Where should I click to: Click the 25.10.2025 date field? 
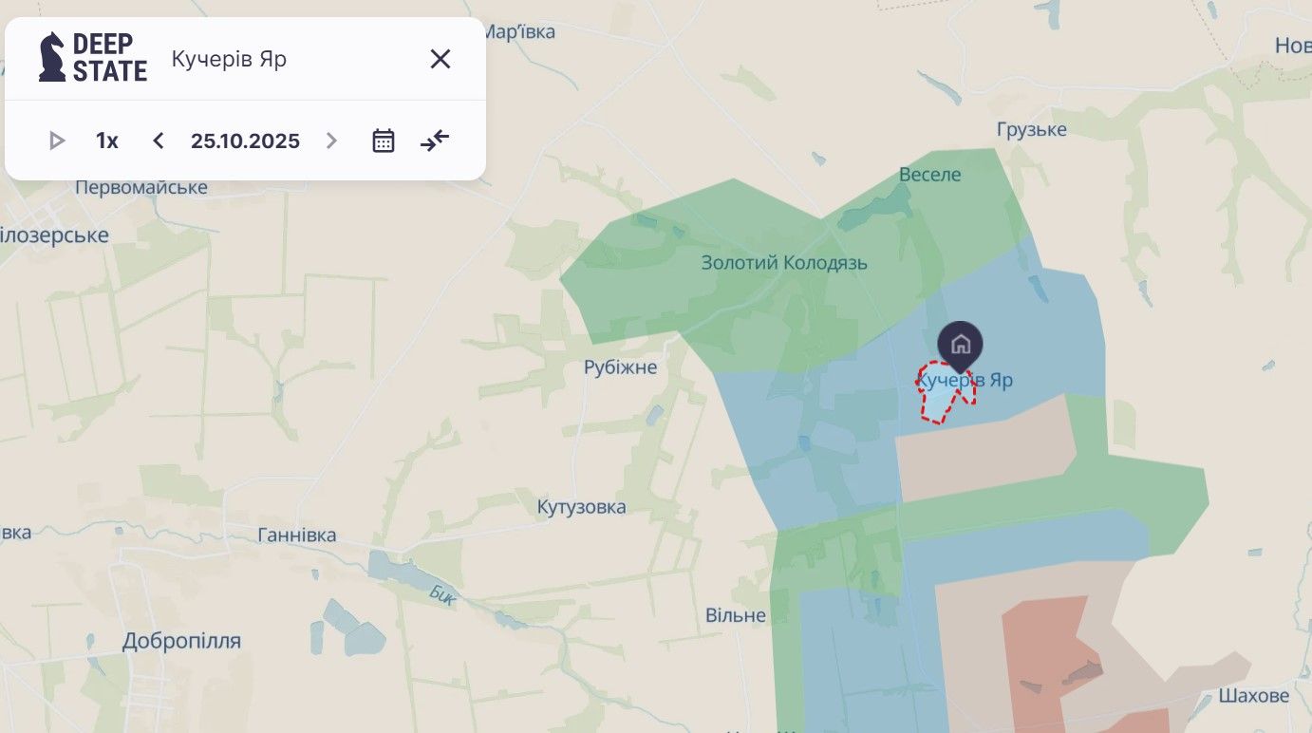tap(245, 141)
